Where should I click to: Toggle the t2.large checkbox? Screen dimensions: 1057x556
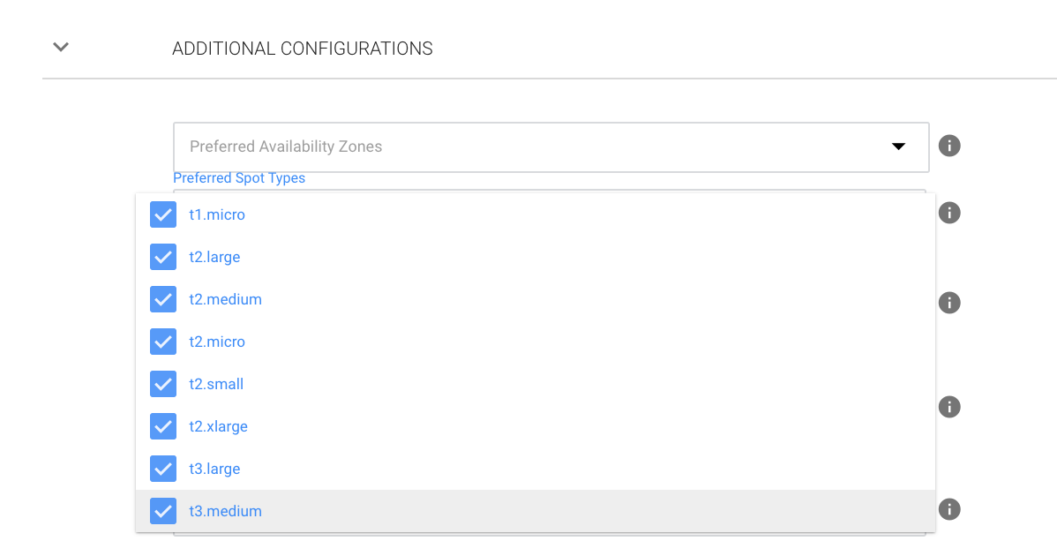[163, 257]
